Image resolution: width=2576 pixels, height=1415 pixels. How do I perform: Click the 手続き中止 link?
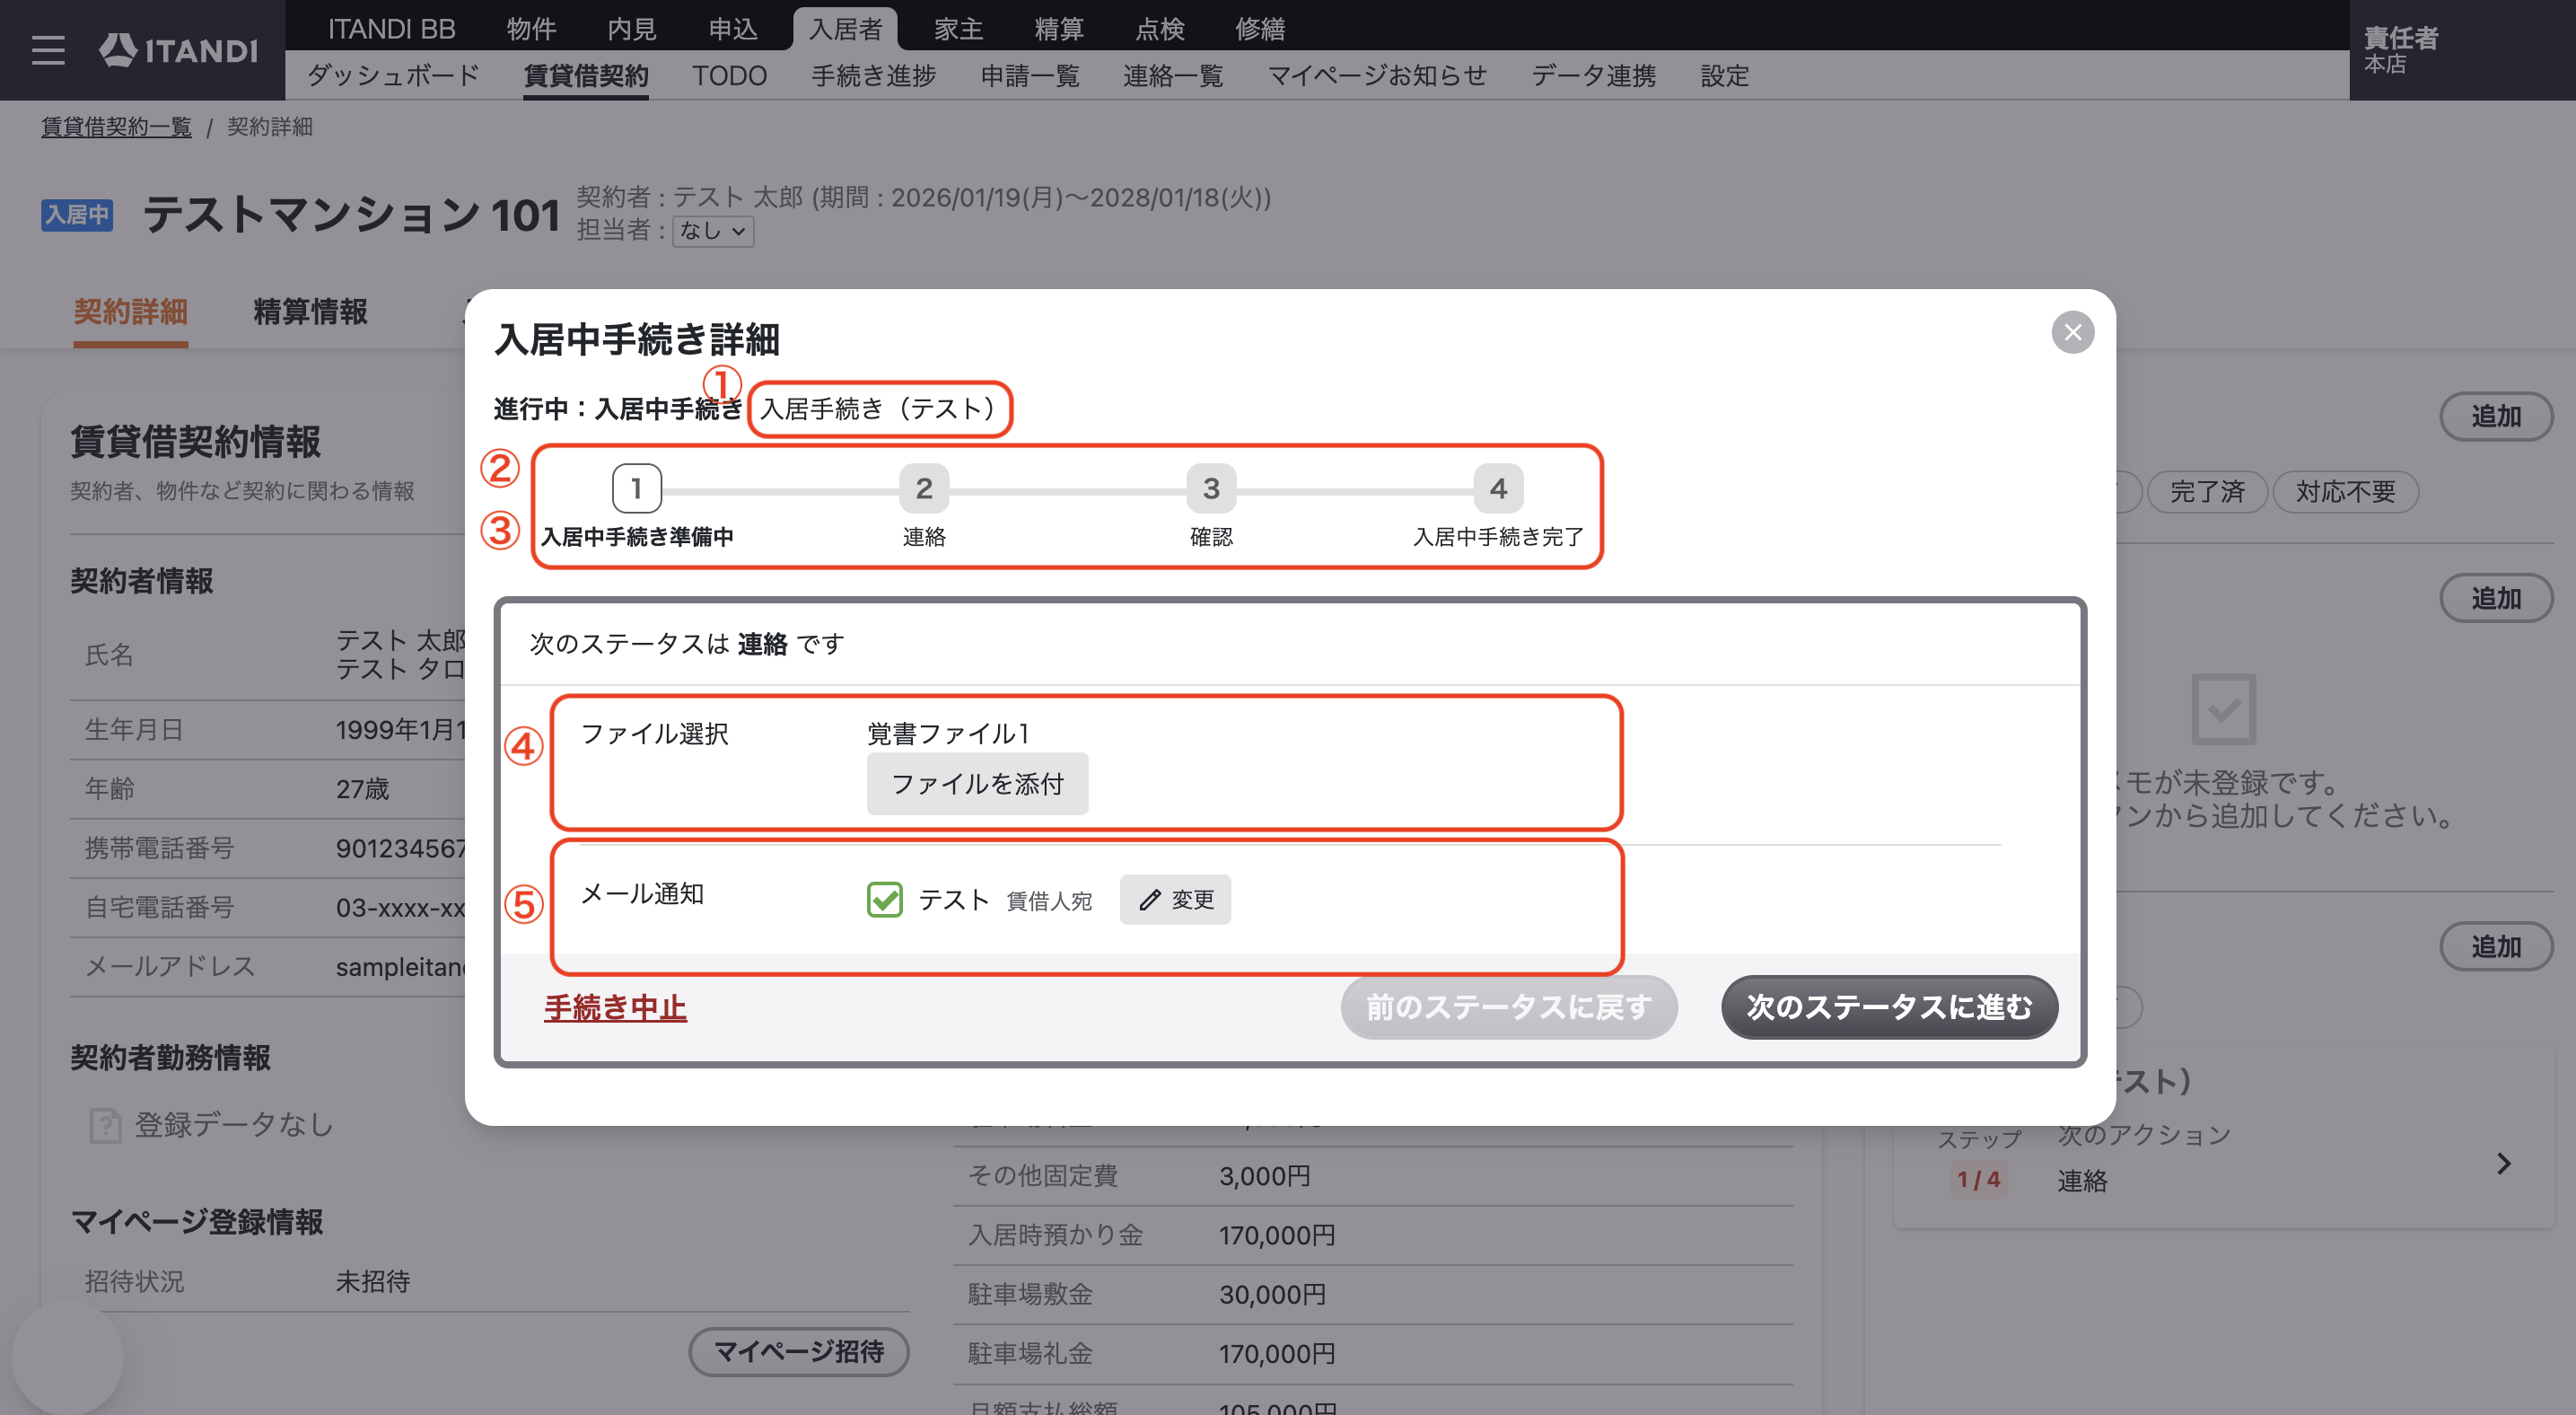pyautogui.click(x=615, y=1007)
